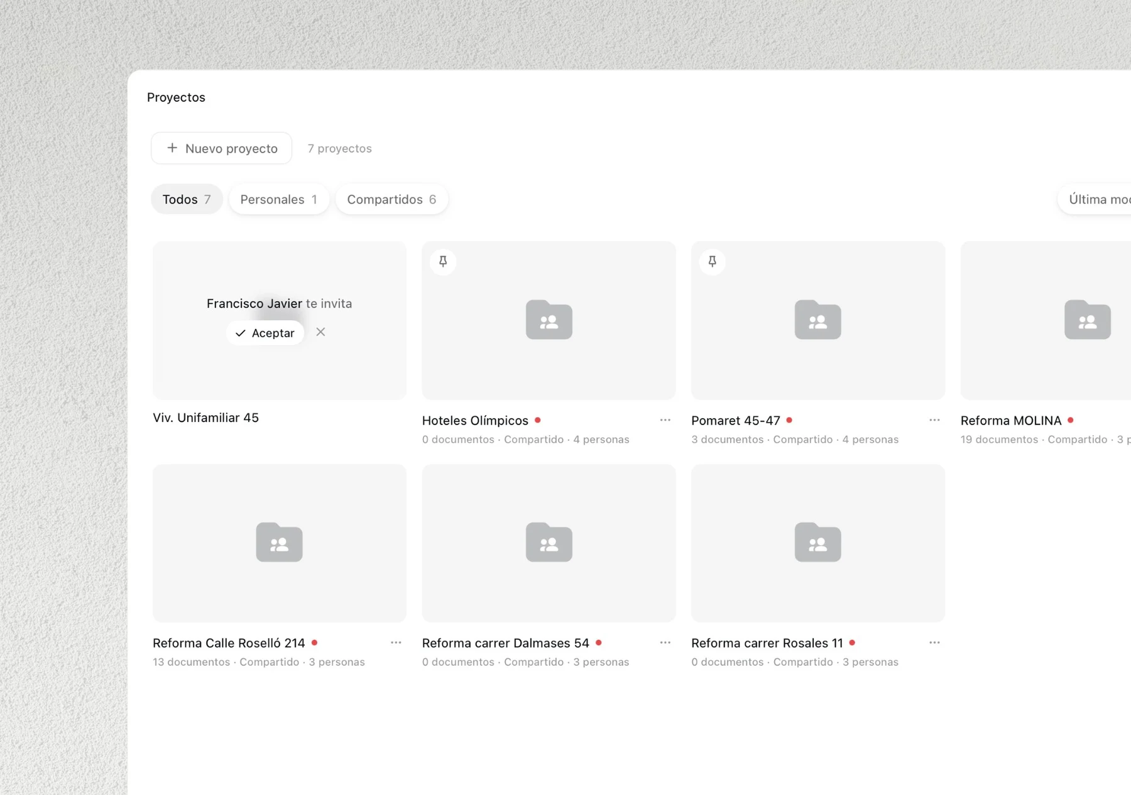Open the Hoteles Olímpicos project title

pyautogui.click(x=475, y=420)
